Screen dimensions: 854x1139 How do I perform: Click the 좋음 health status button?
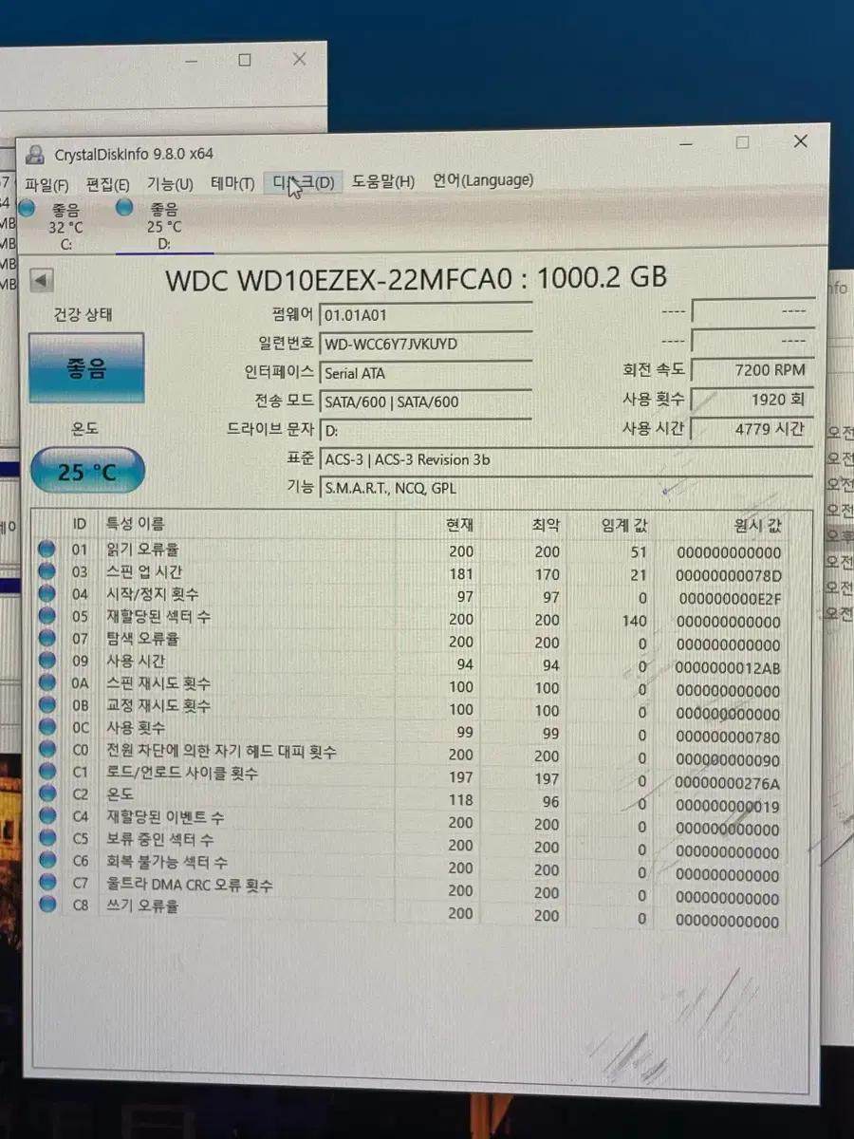pos(86,369)
